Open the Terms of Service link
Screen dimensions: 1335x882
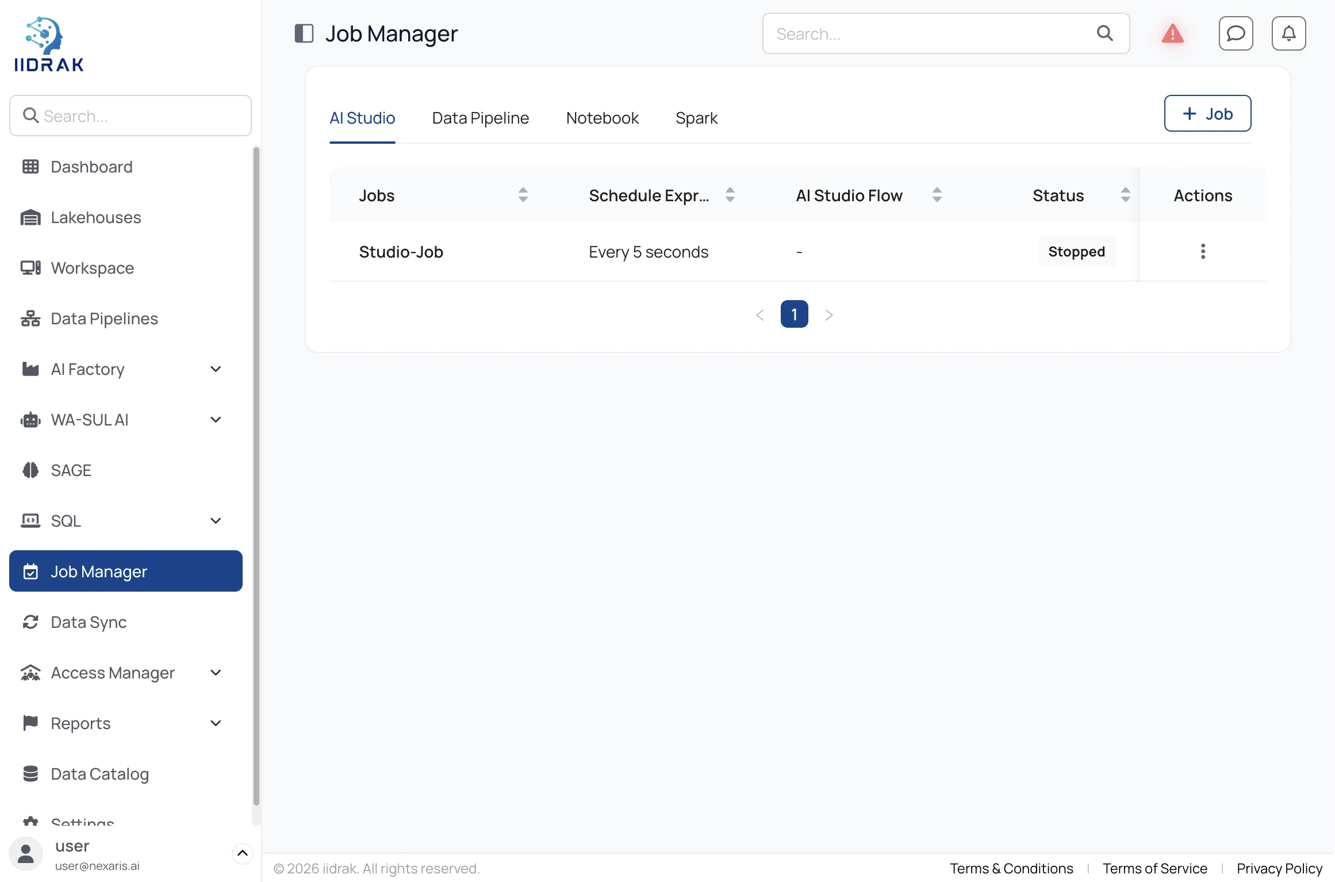pos(1154,868)
